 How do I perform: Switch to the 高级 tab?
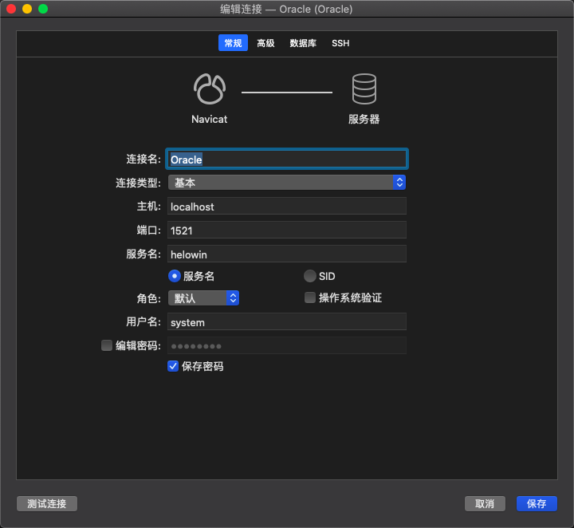265,43
